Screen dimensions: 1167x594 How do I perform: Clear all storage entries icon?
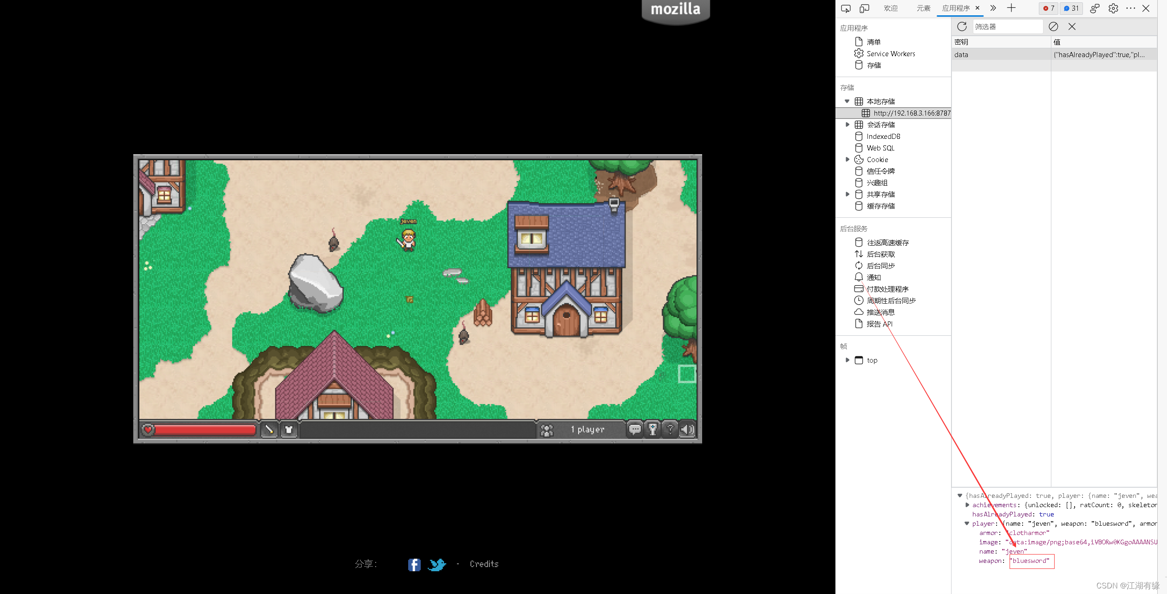pyautogui.click(x=1053, y=26)
